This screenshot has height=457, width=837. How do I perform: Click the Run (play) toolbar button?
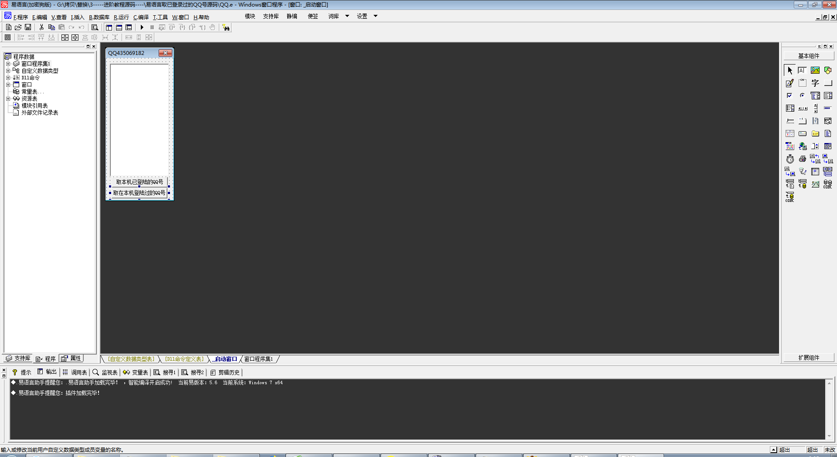pyautogui.click(x=142, y=27)
